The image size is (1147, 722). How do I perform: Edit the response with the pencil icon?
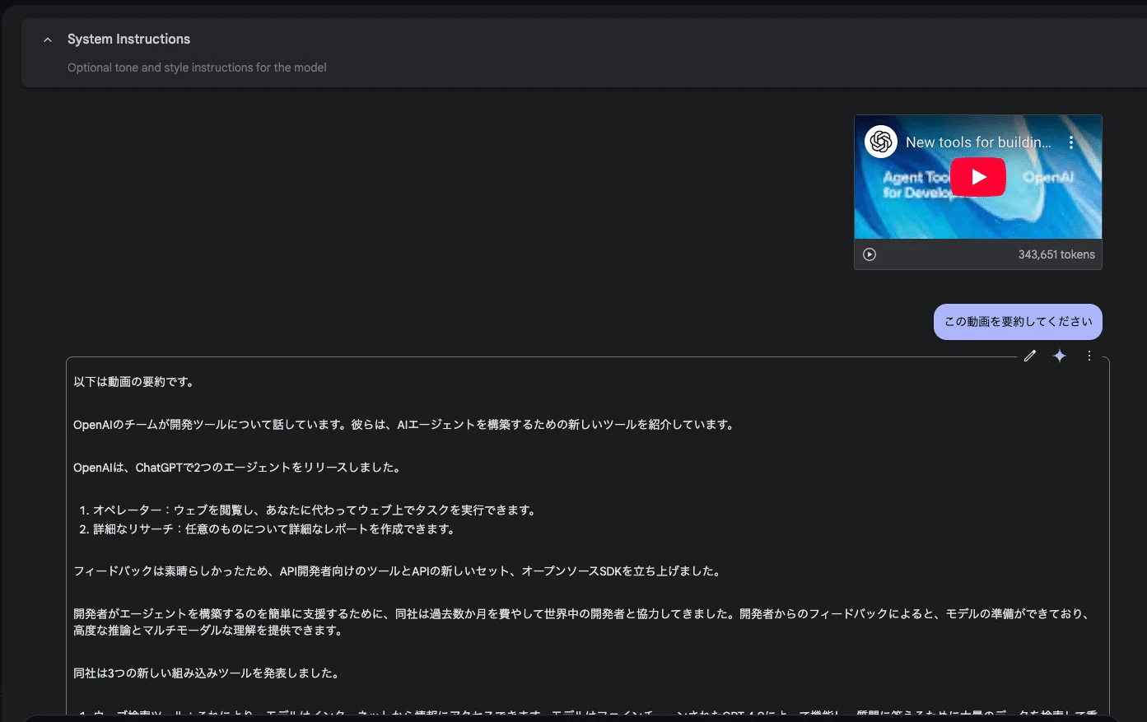1029,356
